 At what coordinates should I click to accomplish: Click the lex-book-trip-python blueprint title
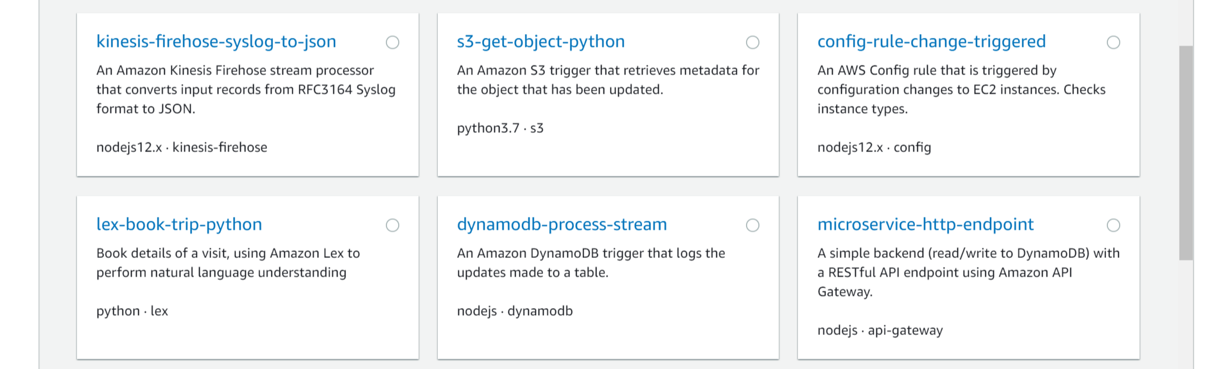click(179, 225)
